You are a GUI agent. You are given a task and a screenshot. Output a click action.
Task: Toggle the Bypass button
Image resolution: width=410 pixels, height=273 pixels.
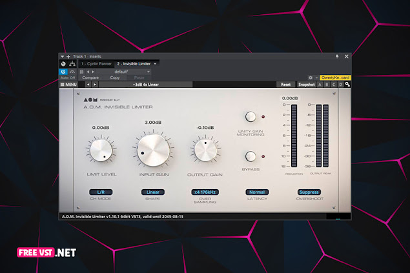(x=251, y=156)
